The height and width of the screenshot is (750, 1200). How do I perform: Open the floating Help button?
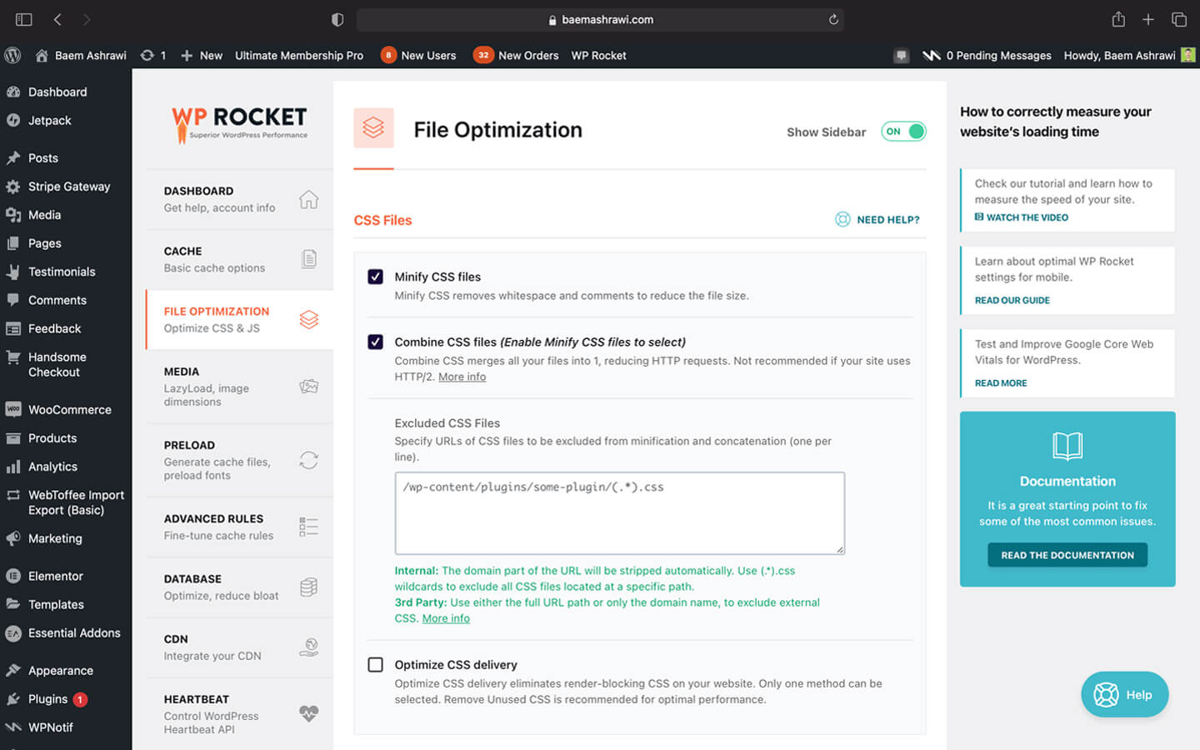(x=1125, y=694)
